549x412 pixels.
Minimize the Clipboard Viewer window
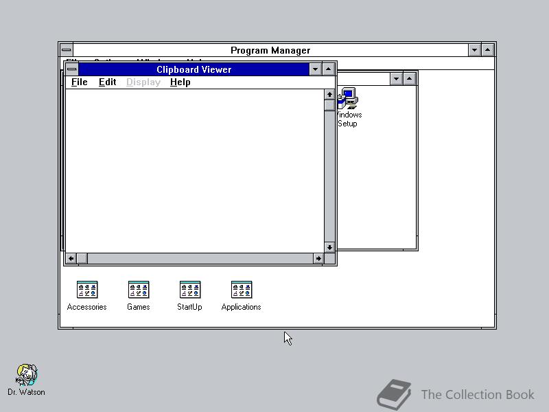315,69
